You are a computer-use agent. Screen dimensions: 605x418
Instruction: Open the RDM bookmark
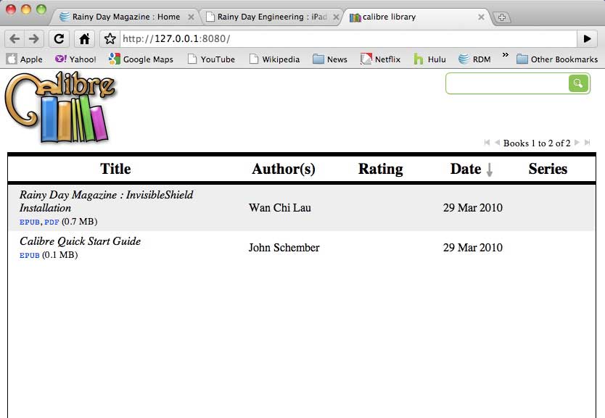(x=474, y=59)
